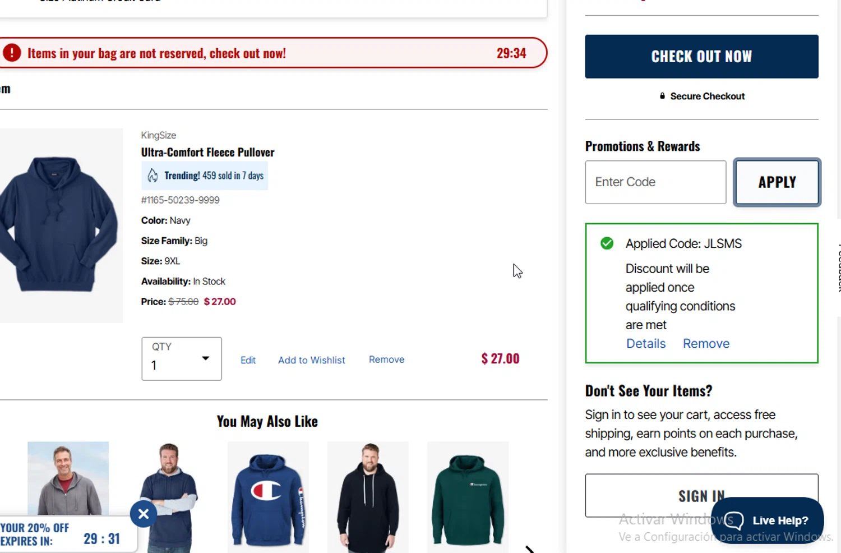Image resolution: width=841 pixels, height=553 pixels.
Task: Open the navy hoodie product image
Action: pyautogui.click(x=59, y=225)
